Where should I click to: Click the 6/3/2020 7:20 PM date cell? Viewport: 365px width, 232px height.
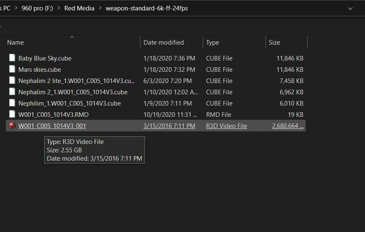coord(168,81)
